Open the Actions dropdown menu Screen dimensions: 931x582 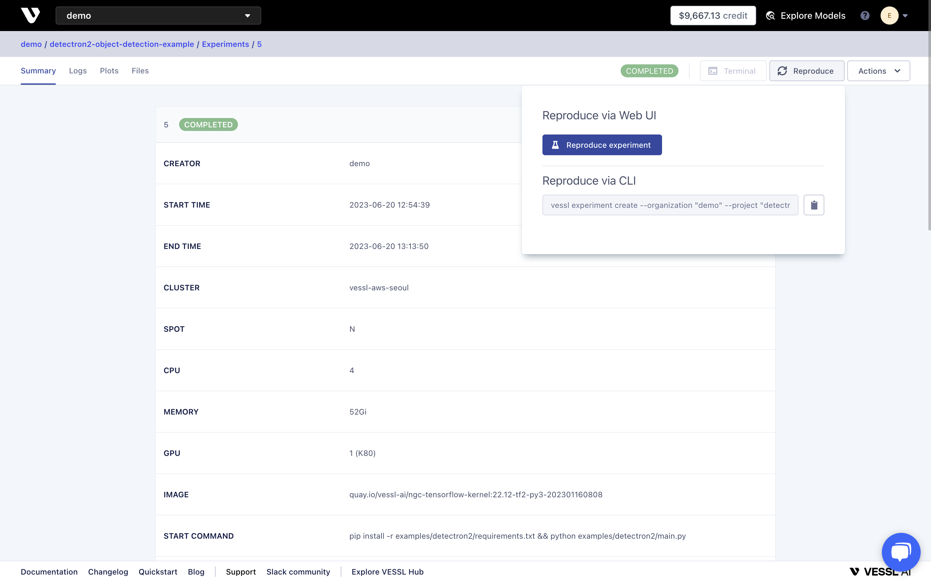pos(878,71)
